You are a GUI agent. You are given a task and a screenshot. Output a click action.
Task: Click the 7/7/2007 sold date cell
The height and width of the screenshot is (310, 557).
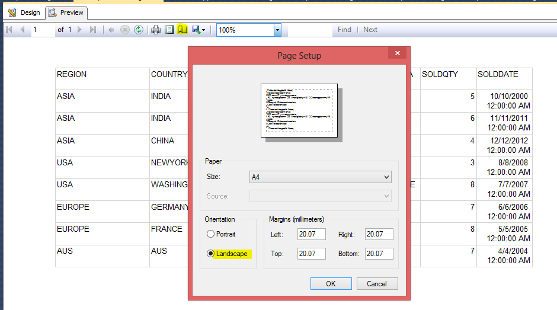[504, 189]
